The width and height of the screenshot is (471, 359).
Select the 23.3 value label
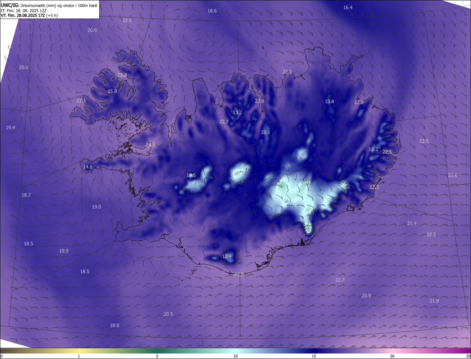(x=81, y=101)
